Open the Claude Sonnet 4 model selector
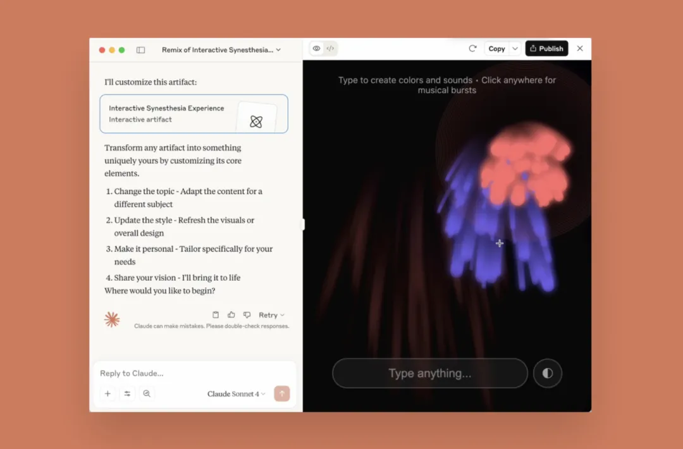 coord(236,394)
